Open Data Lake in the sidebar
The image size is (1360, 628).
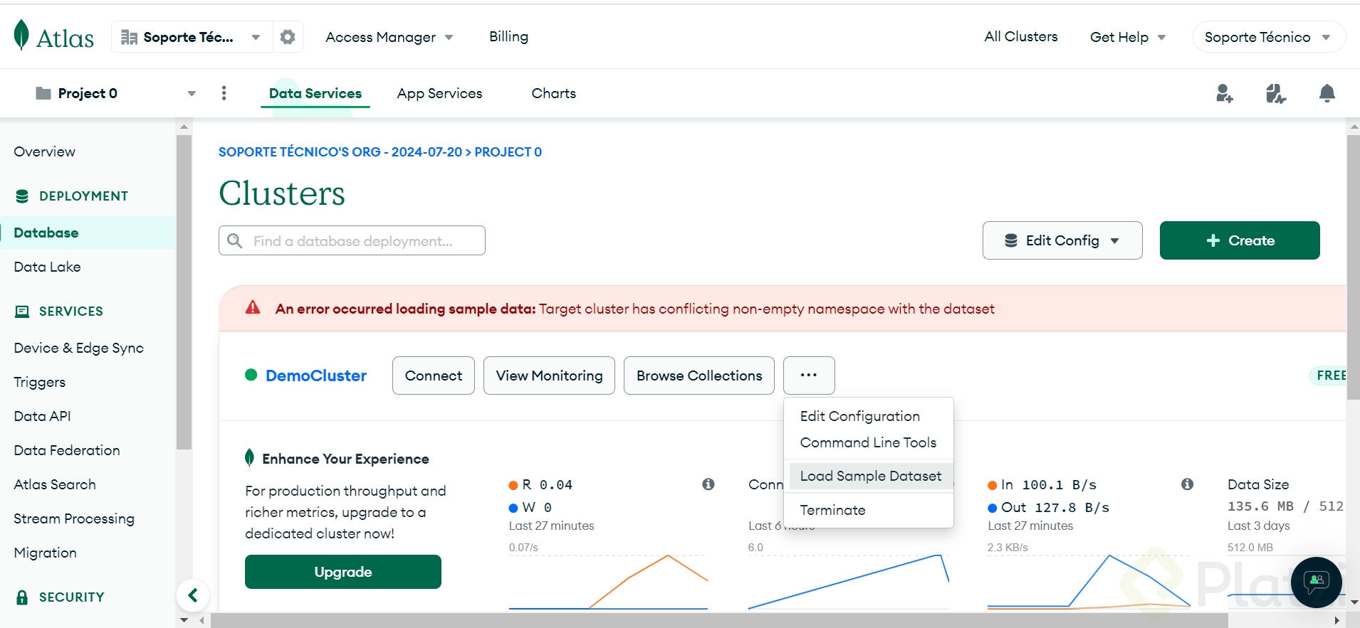[x=48, y=267]
